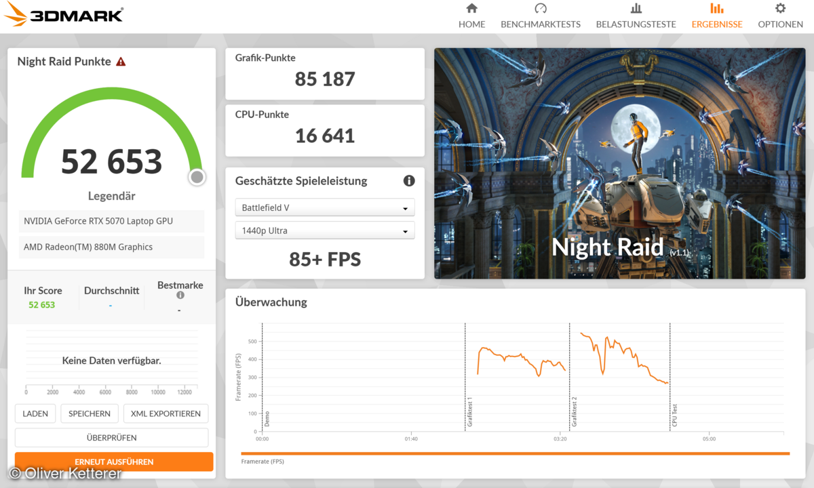Viewport: 814px width, 488px height.
Task: Click ERNEUT AUSFÜHREN to rerun benchmark
Action: (114, 462)
